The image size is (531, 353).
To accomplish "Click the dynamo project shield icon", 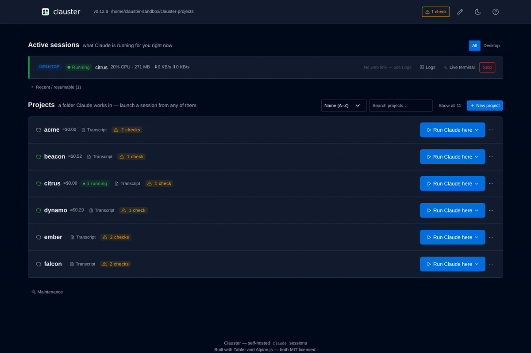I will [38, 210].
